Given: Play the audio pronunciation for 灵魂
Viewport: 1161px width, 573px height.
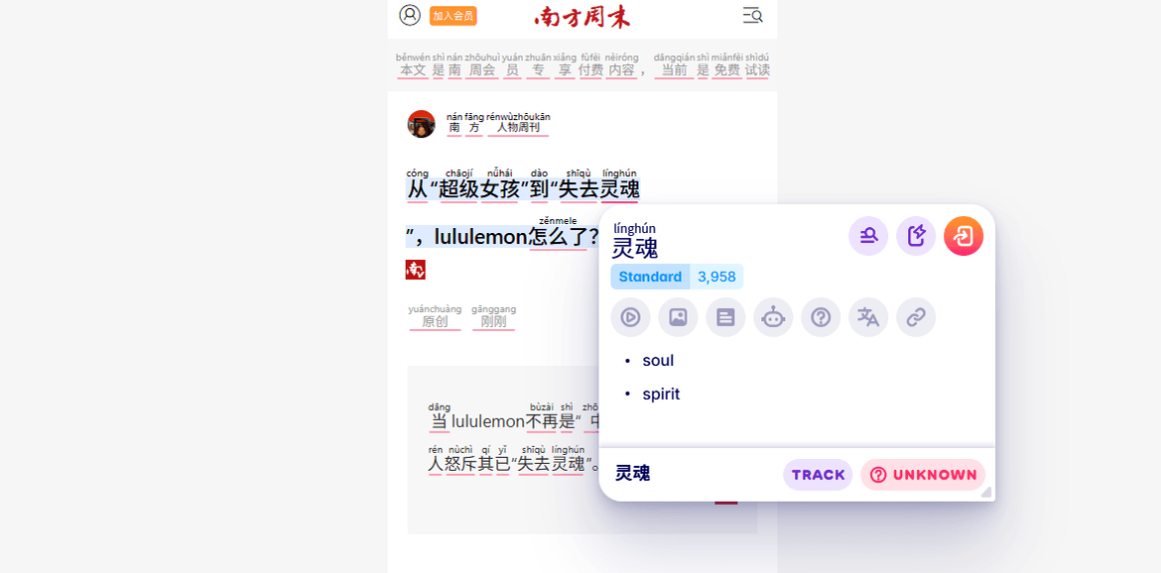Looking at the screenshot, I should tap(630, 317).
